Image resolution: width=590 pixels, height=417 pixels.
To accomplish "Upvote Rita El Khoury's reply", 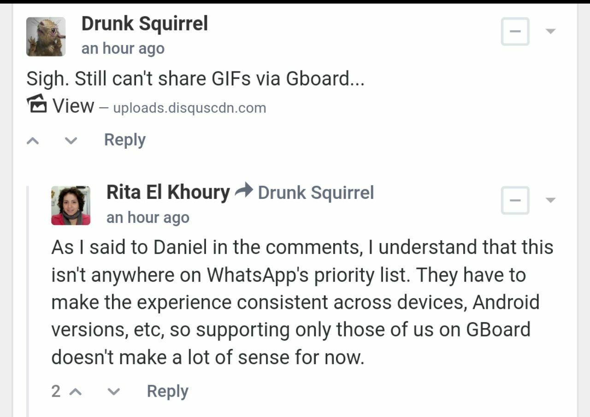I will point(76,392).
